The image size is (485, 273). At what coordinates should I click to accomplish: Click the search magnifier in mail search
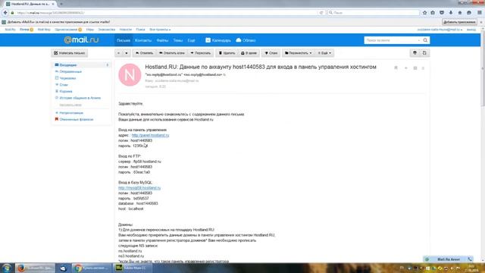pos(425,40)
